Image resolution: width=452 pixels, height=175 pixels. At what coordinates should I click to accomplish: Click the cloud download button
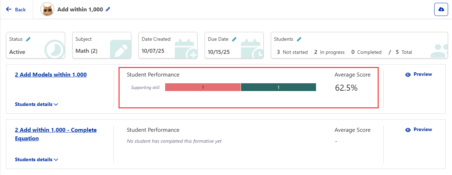441,10
